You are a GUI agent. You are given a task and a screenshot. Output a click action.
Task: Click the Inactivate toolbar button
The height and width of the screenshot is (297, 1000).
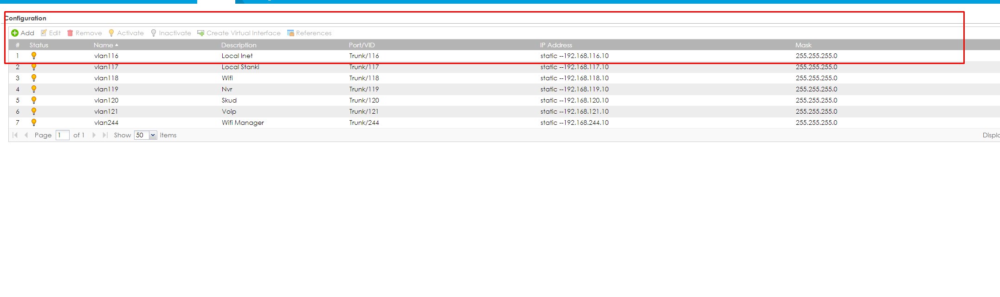click(x=171, y=33)
